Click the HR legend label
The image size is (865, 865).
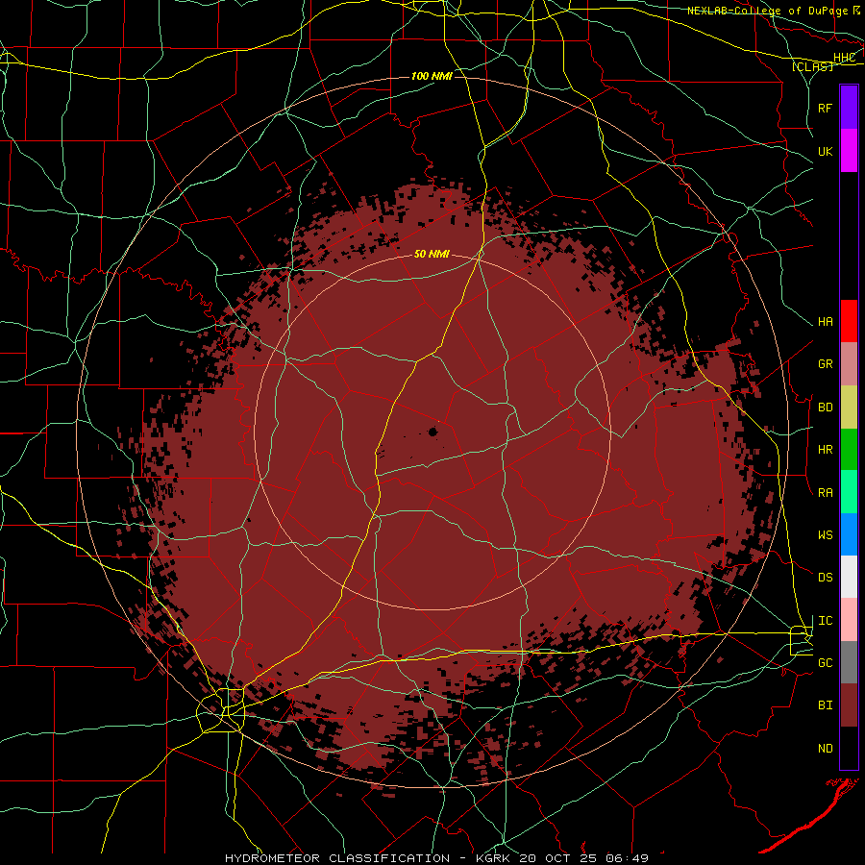point(826,450)
